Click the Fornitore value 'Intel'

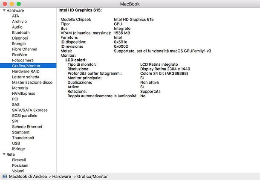[x=118, y=38]
